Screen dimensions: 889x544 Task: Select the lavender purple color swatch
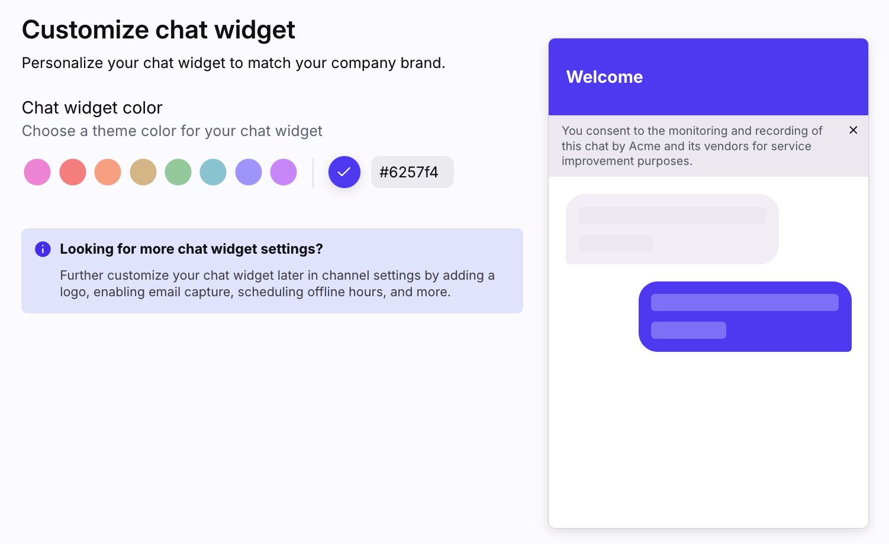click(x=284, y=172)
